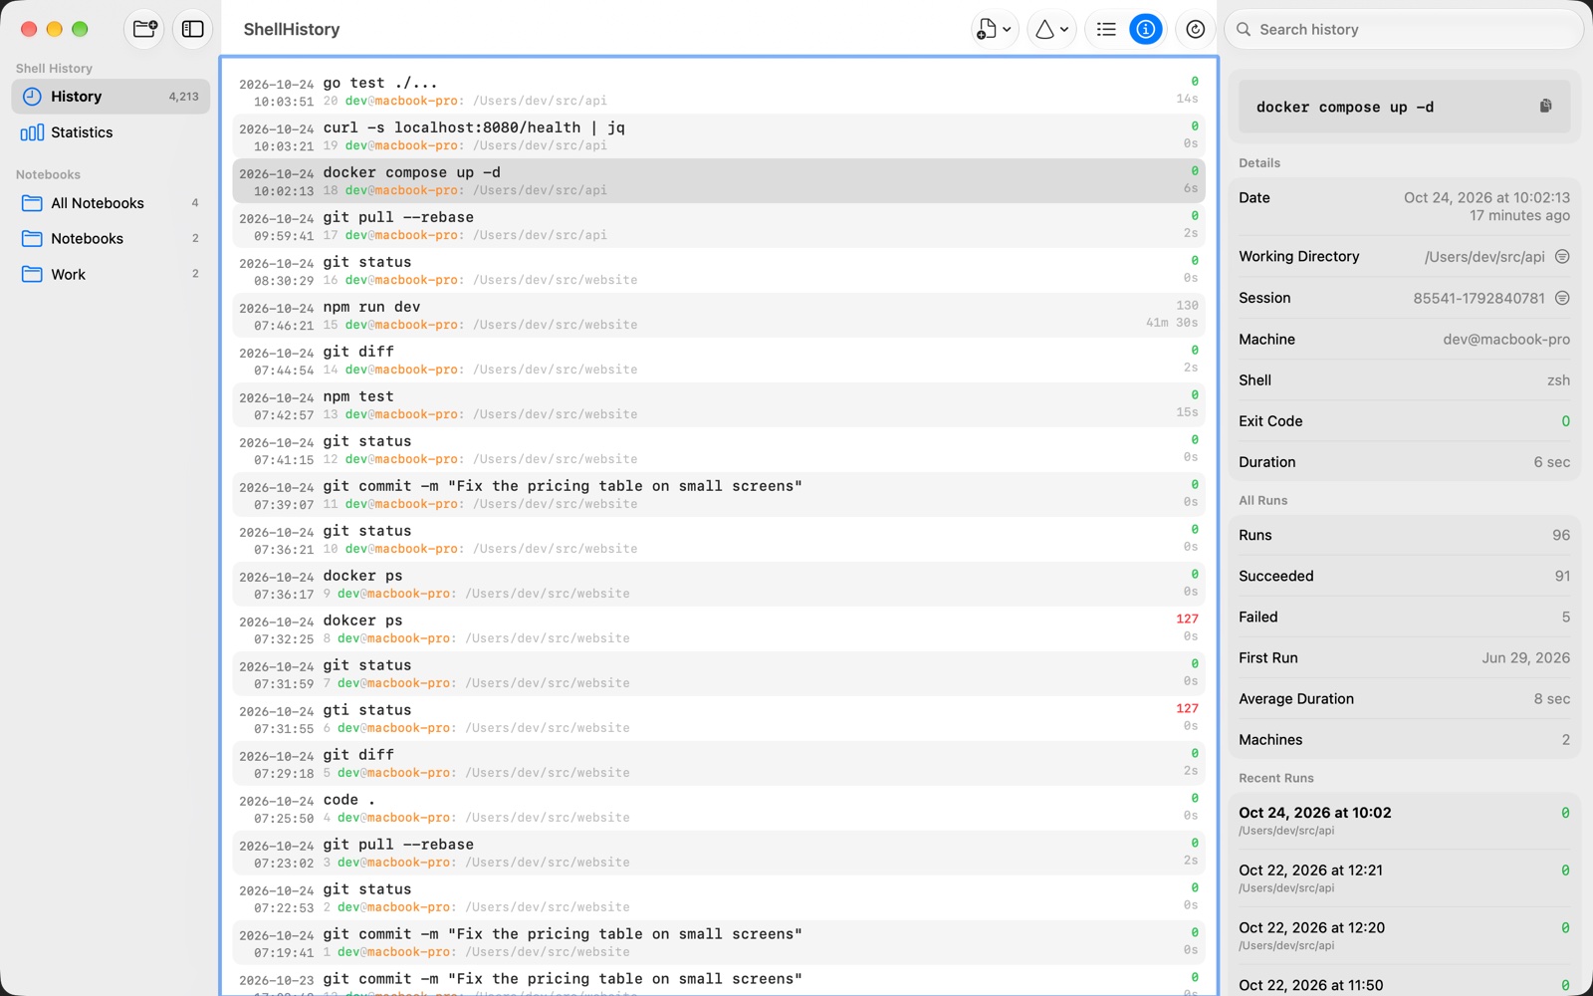Select the curl localhost:8080/health entry
The width and height of the screenshot is (1593, 996).
(x=719, y=136)
